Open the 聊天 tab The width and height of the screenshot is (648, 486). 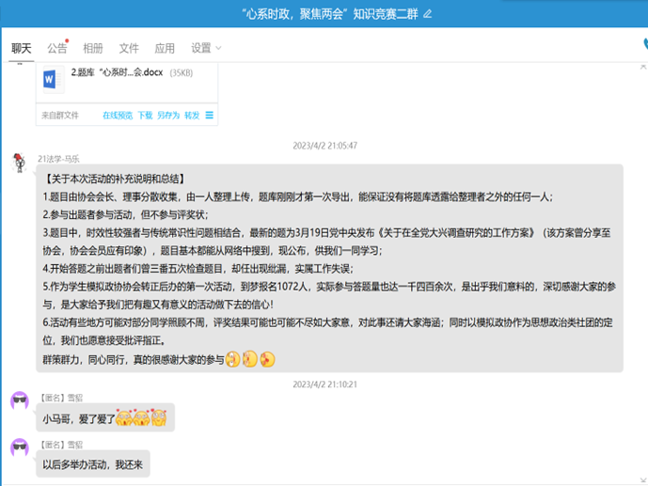click(21, 48)
